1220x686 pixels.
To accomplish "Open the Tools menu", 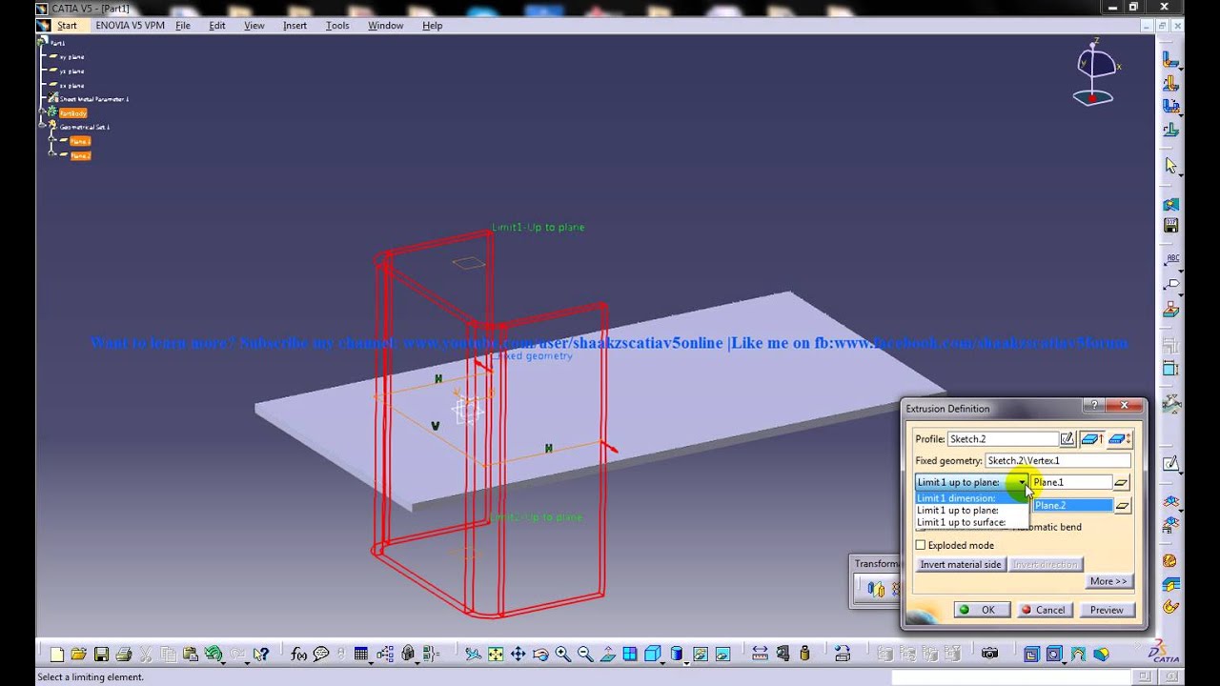I will pos(337,26).
